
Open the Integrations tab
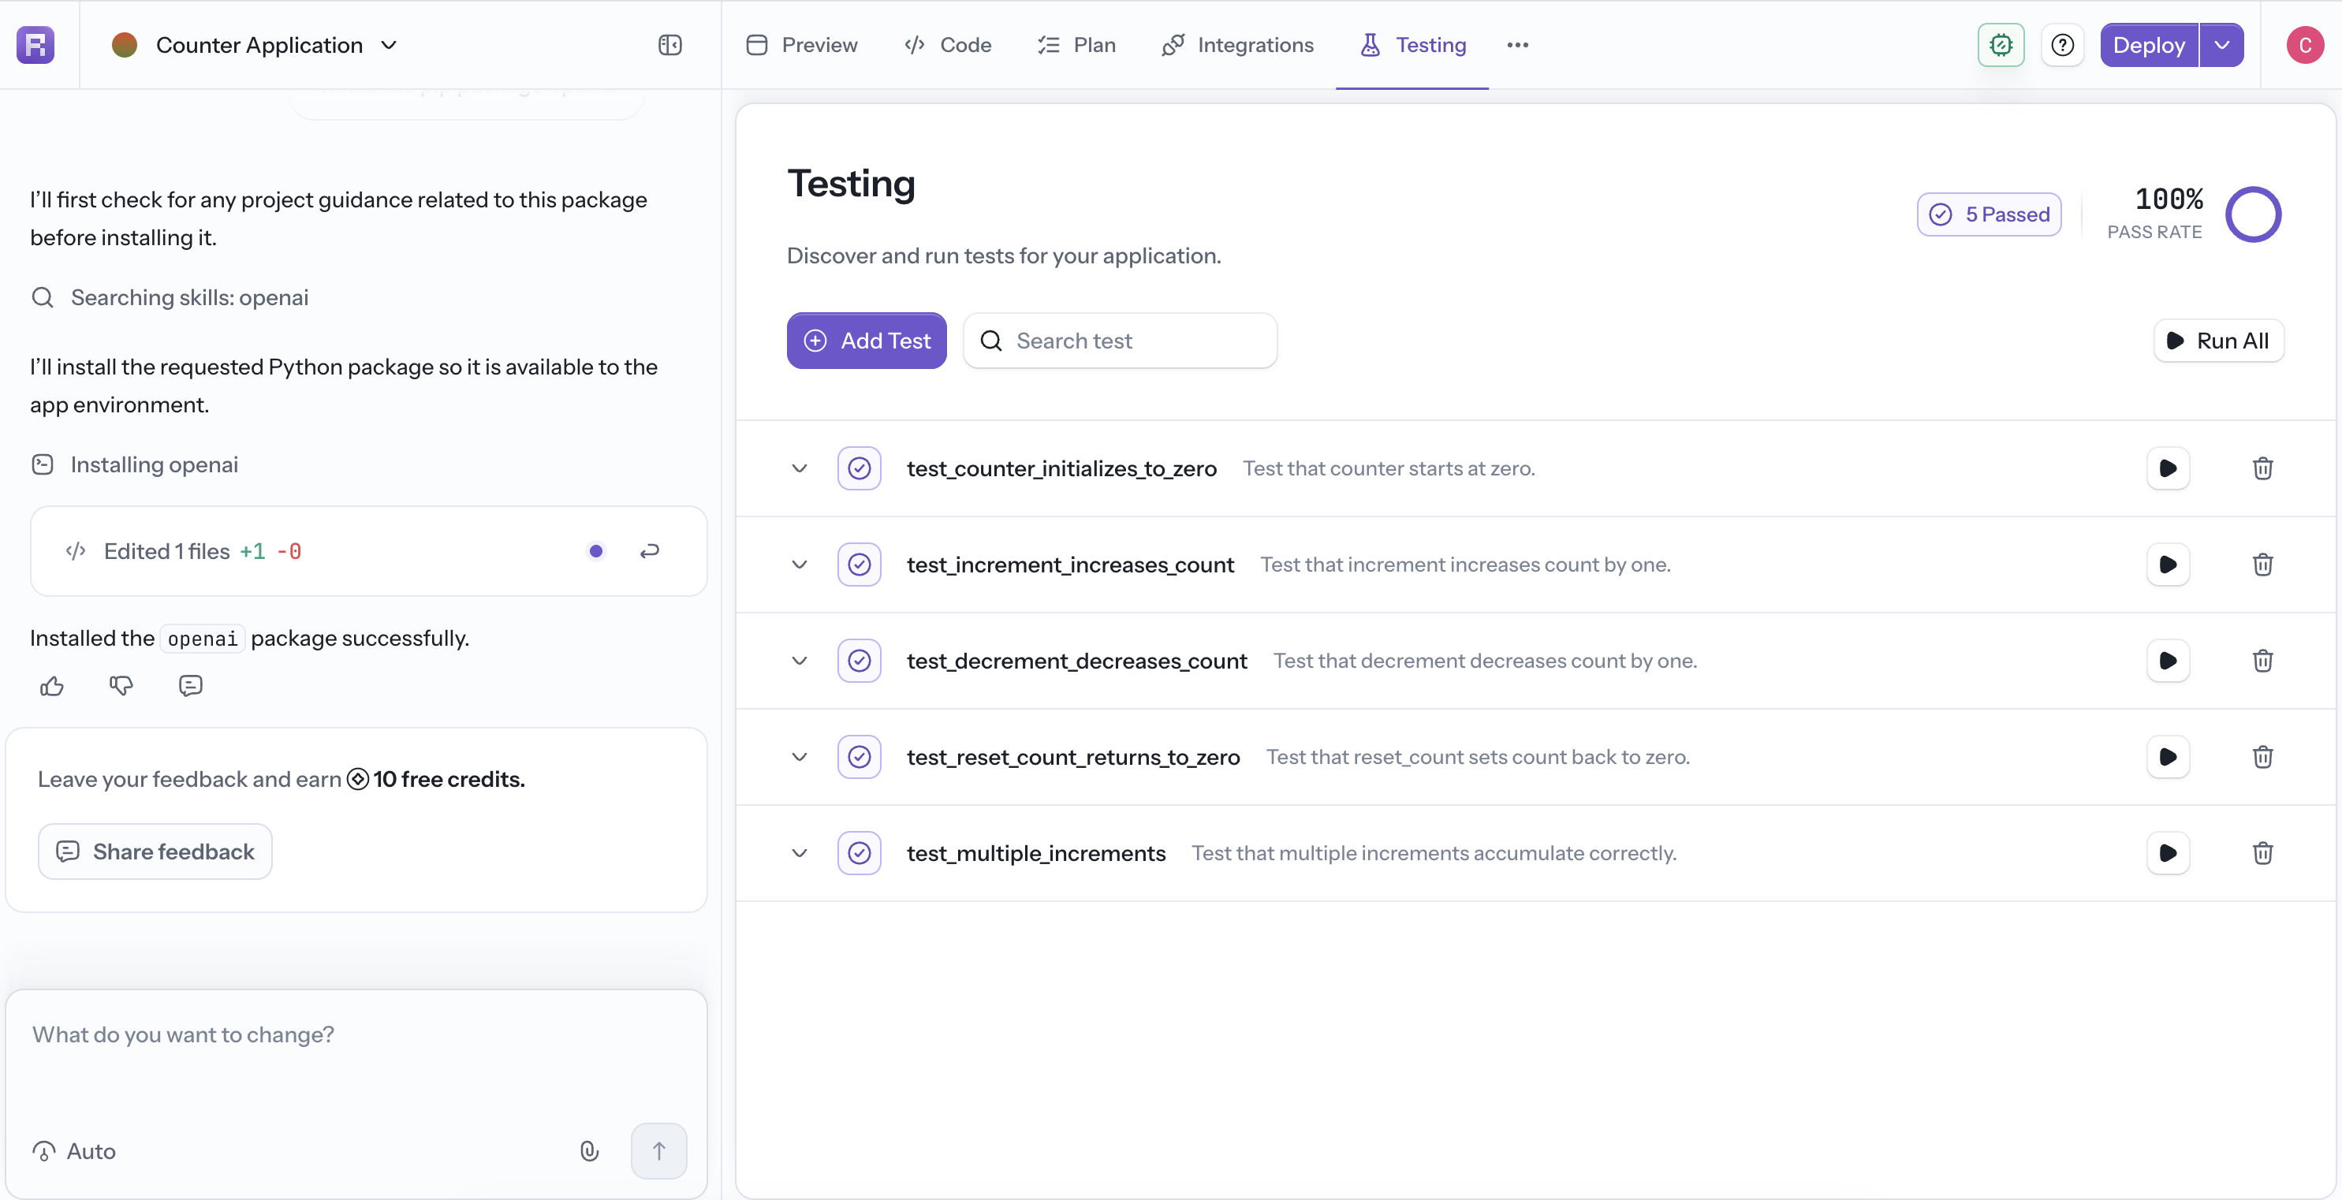[x=1237, y=44]
